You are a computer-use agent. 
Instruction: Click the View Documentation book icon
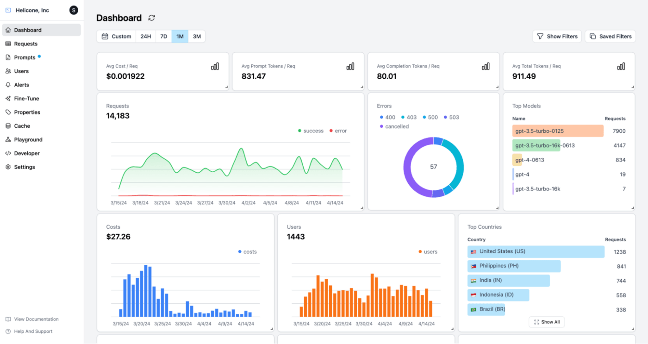point(8,319)
